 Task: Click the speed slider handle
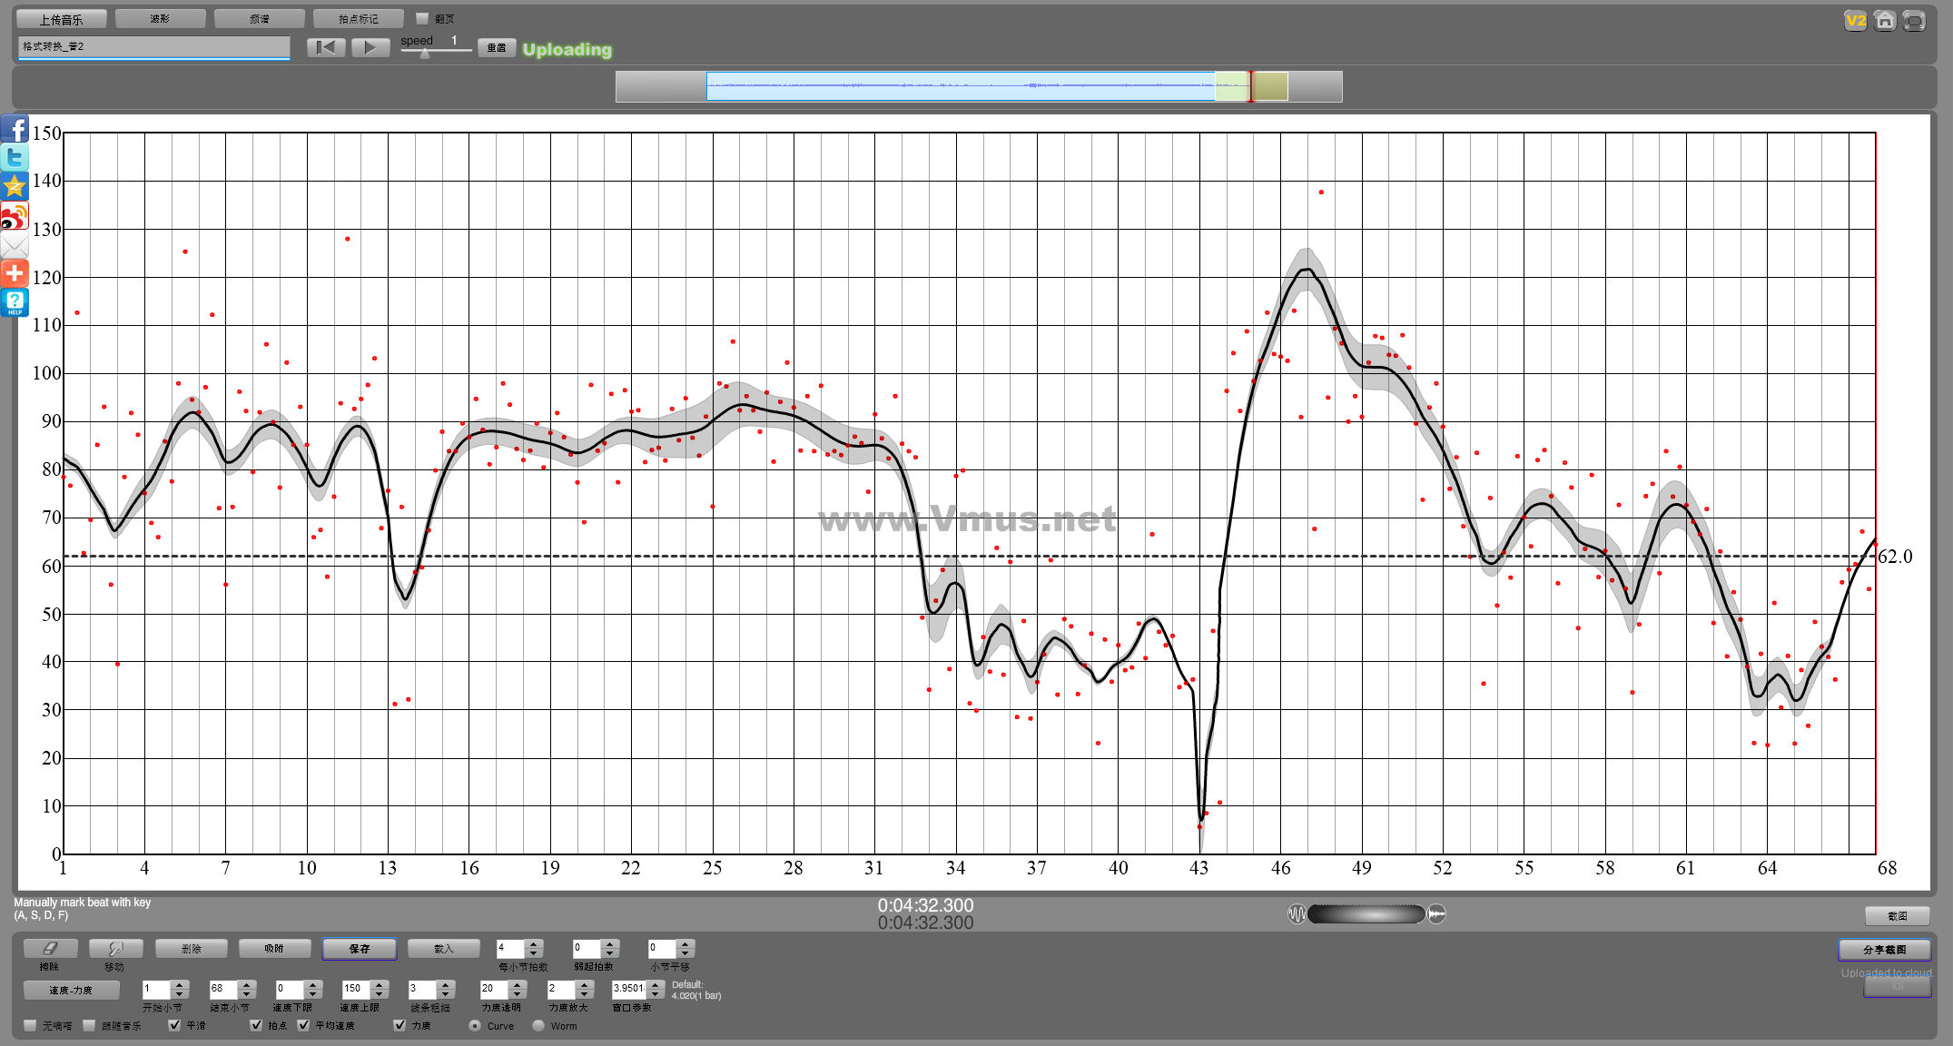pyautogui.click(x=425, y=54)
